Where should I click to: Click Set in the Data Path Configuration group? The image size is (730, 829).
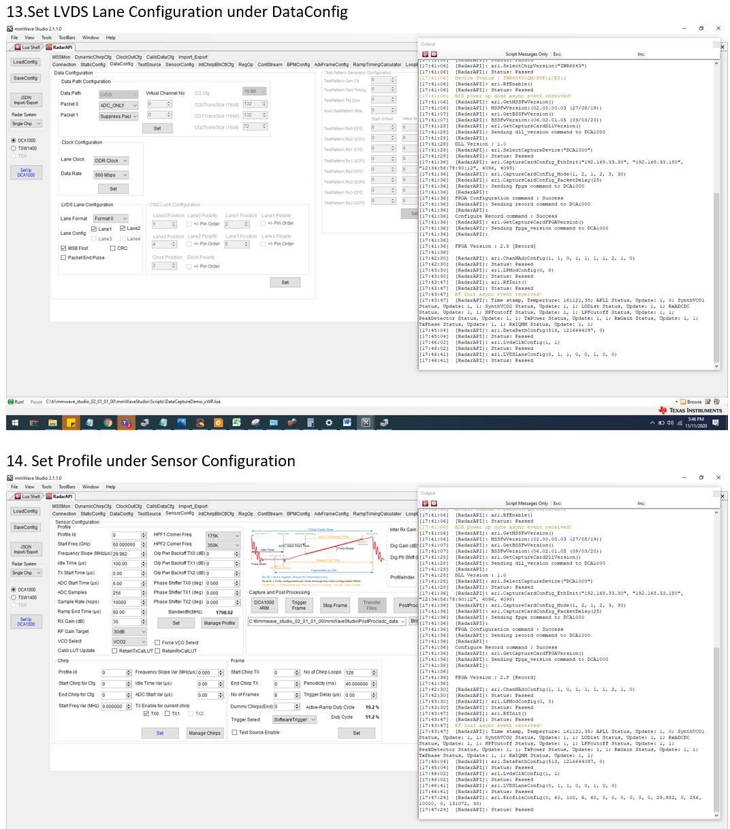pos(157,128)
